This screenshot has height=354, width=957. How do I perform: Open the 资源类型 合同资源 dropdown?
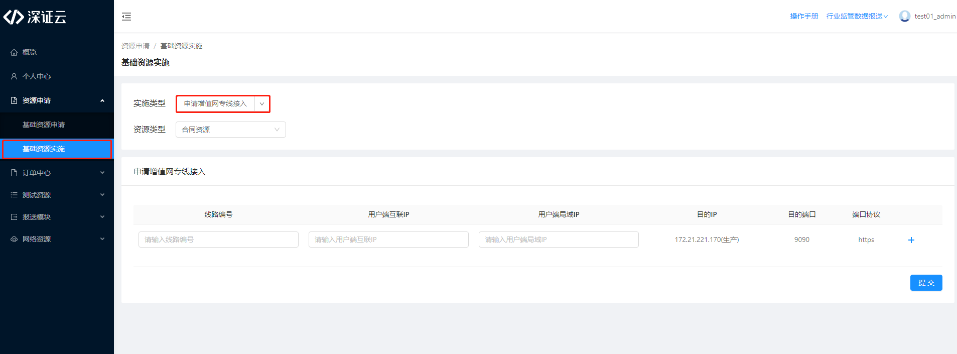click(x=231, y=130)
